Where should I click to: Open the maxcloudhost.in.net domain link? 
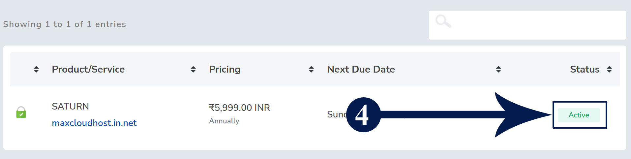(94, 123)
